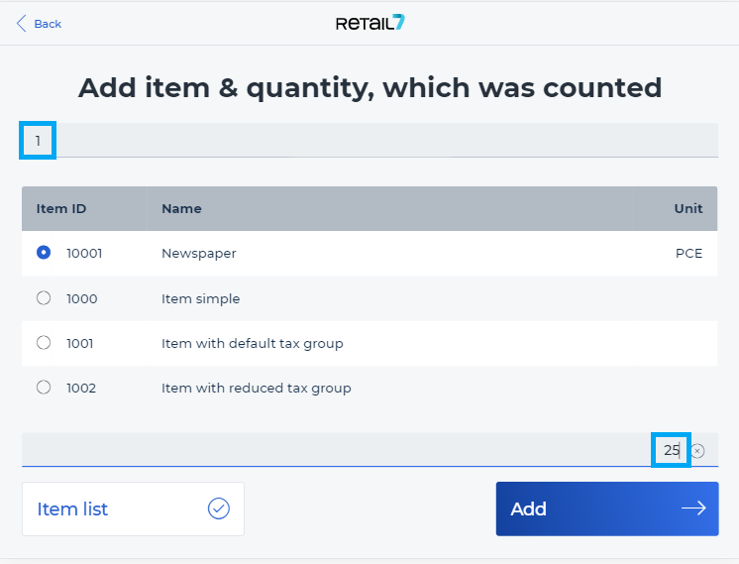Image resolution: width=739 pixels, height=564 pixels.
Task: Click the Retail7 logo
Action: (x=369, y=23)
